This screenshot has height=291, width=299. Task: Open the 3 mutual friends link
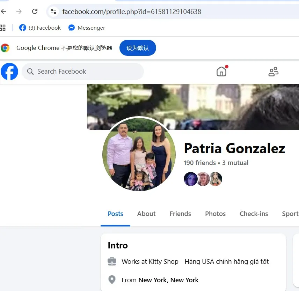coord(235,163)
